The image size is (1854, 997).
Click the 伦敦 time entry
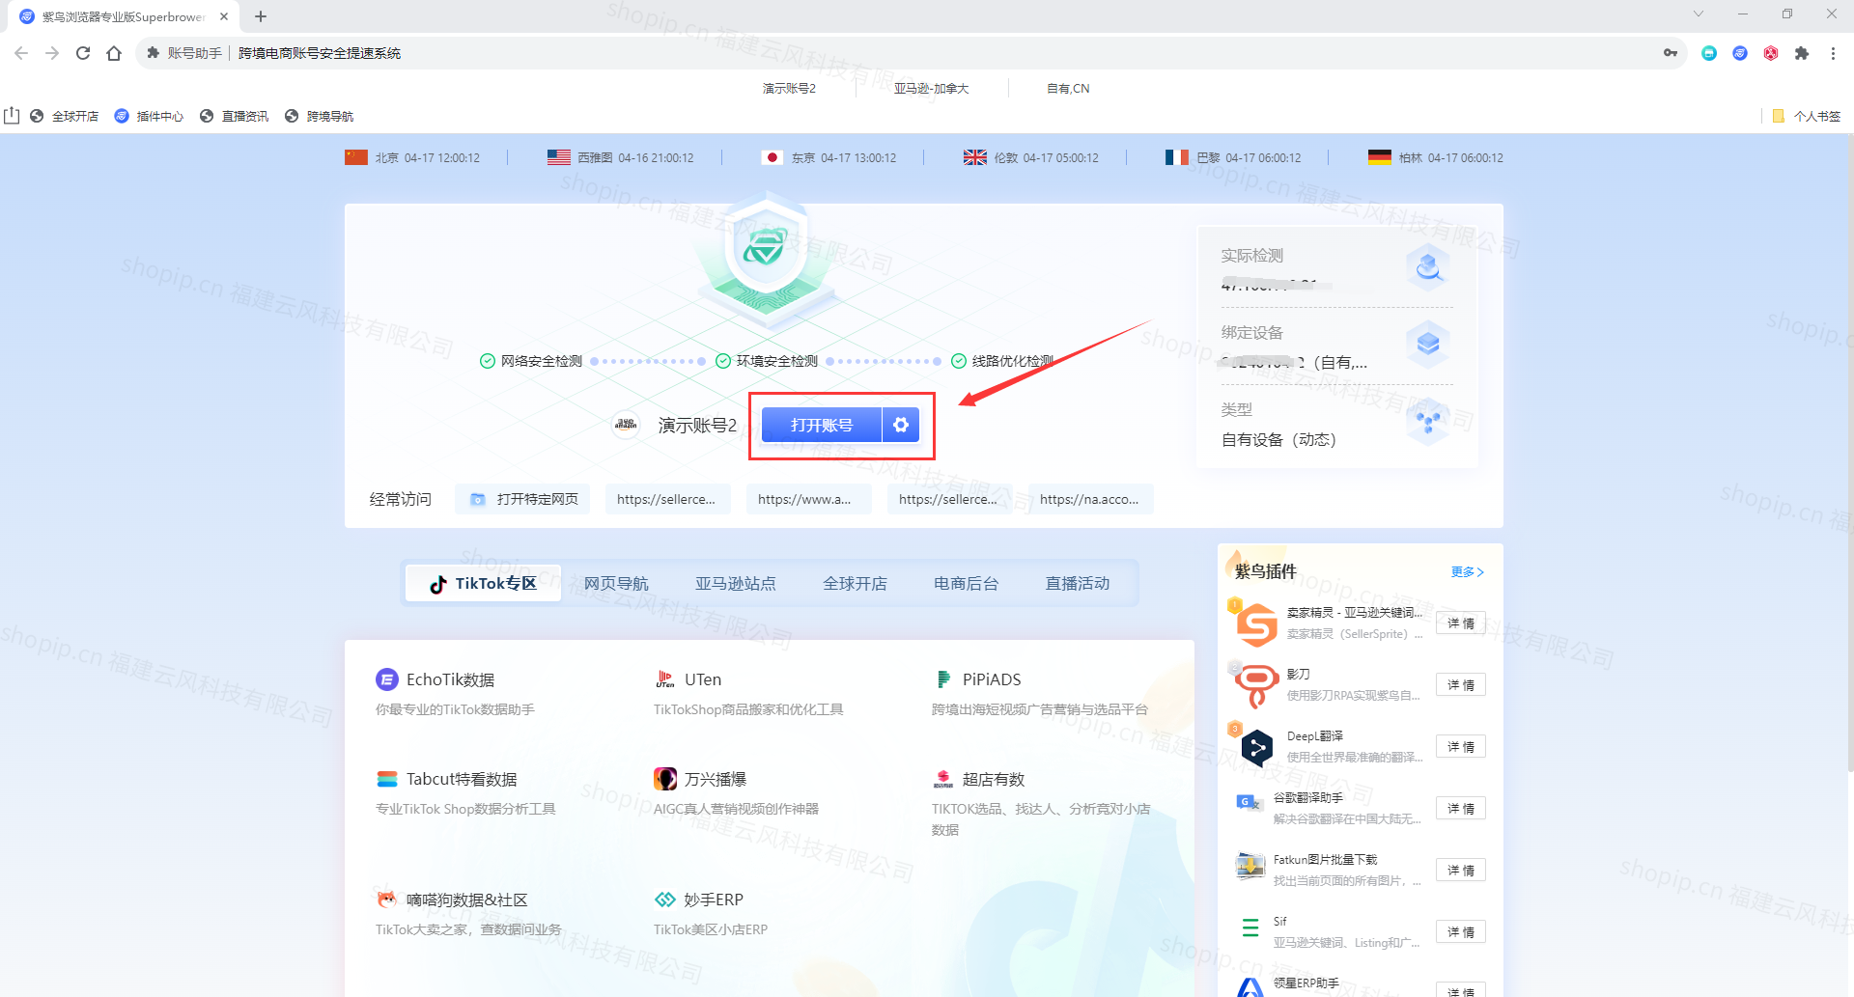pyautogui.click(x=1030, y=157)
